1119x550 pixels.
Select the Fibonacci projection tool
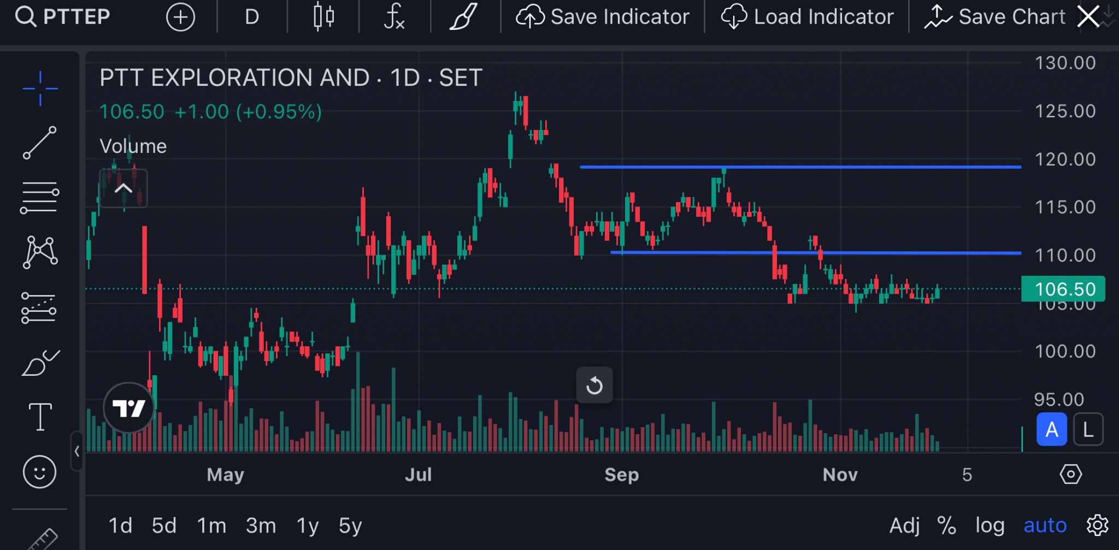[x=39, y=307]
